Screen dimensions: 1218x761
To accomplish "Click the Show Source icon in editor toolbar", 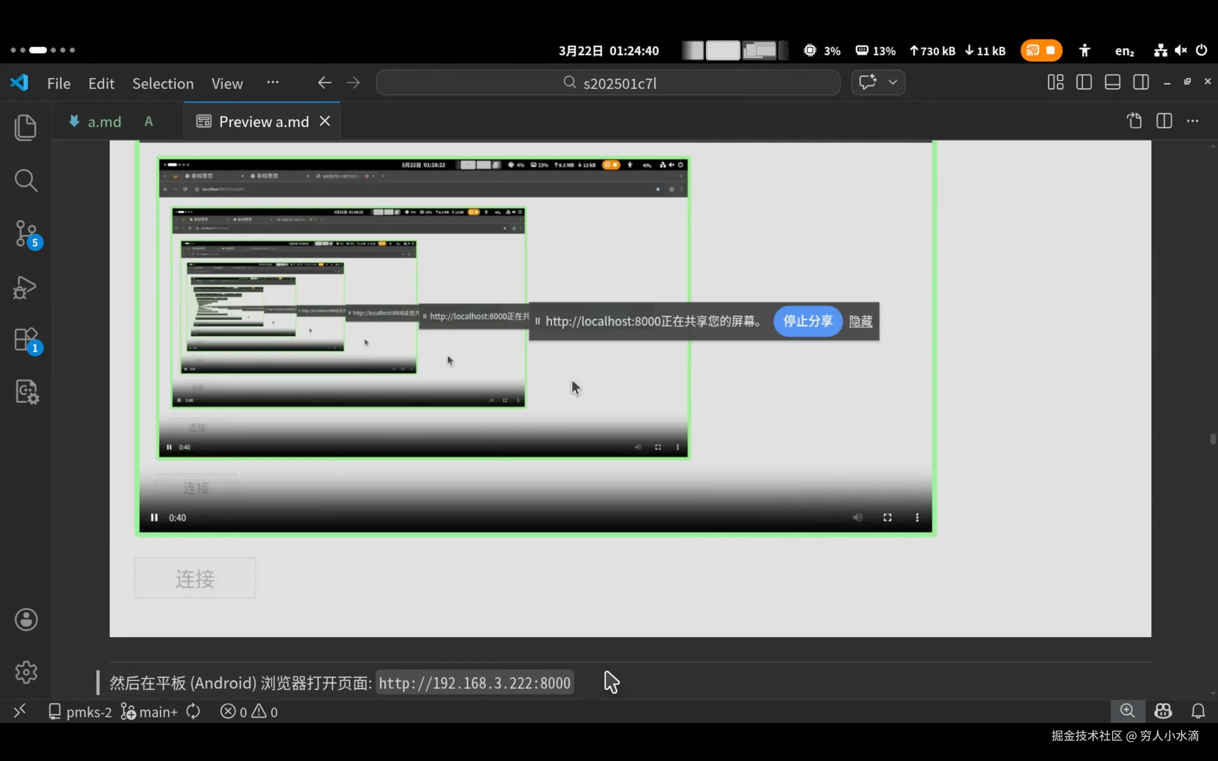I will point(1134,121).
